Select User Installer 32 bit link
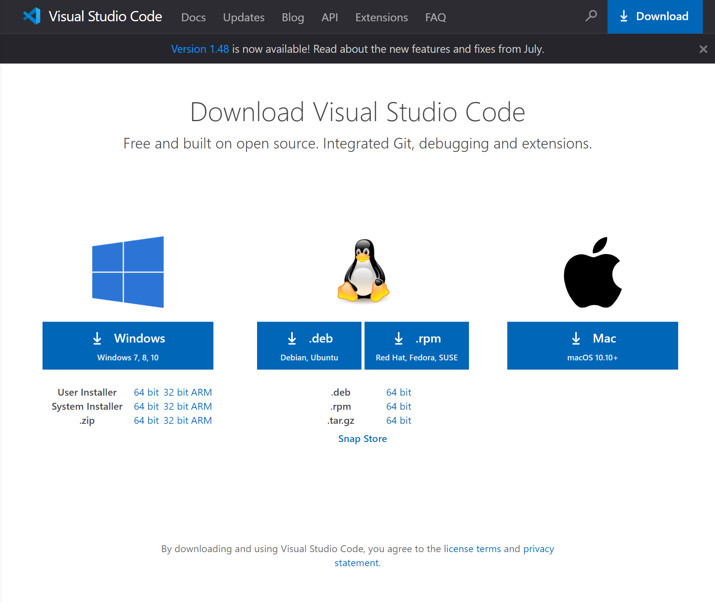715x603 pixels. [176, 392]
